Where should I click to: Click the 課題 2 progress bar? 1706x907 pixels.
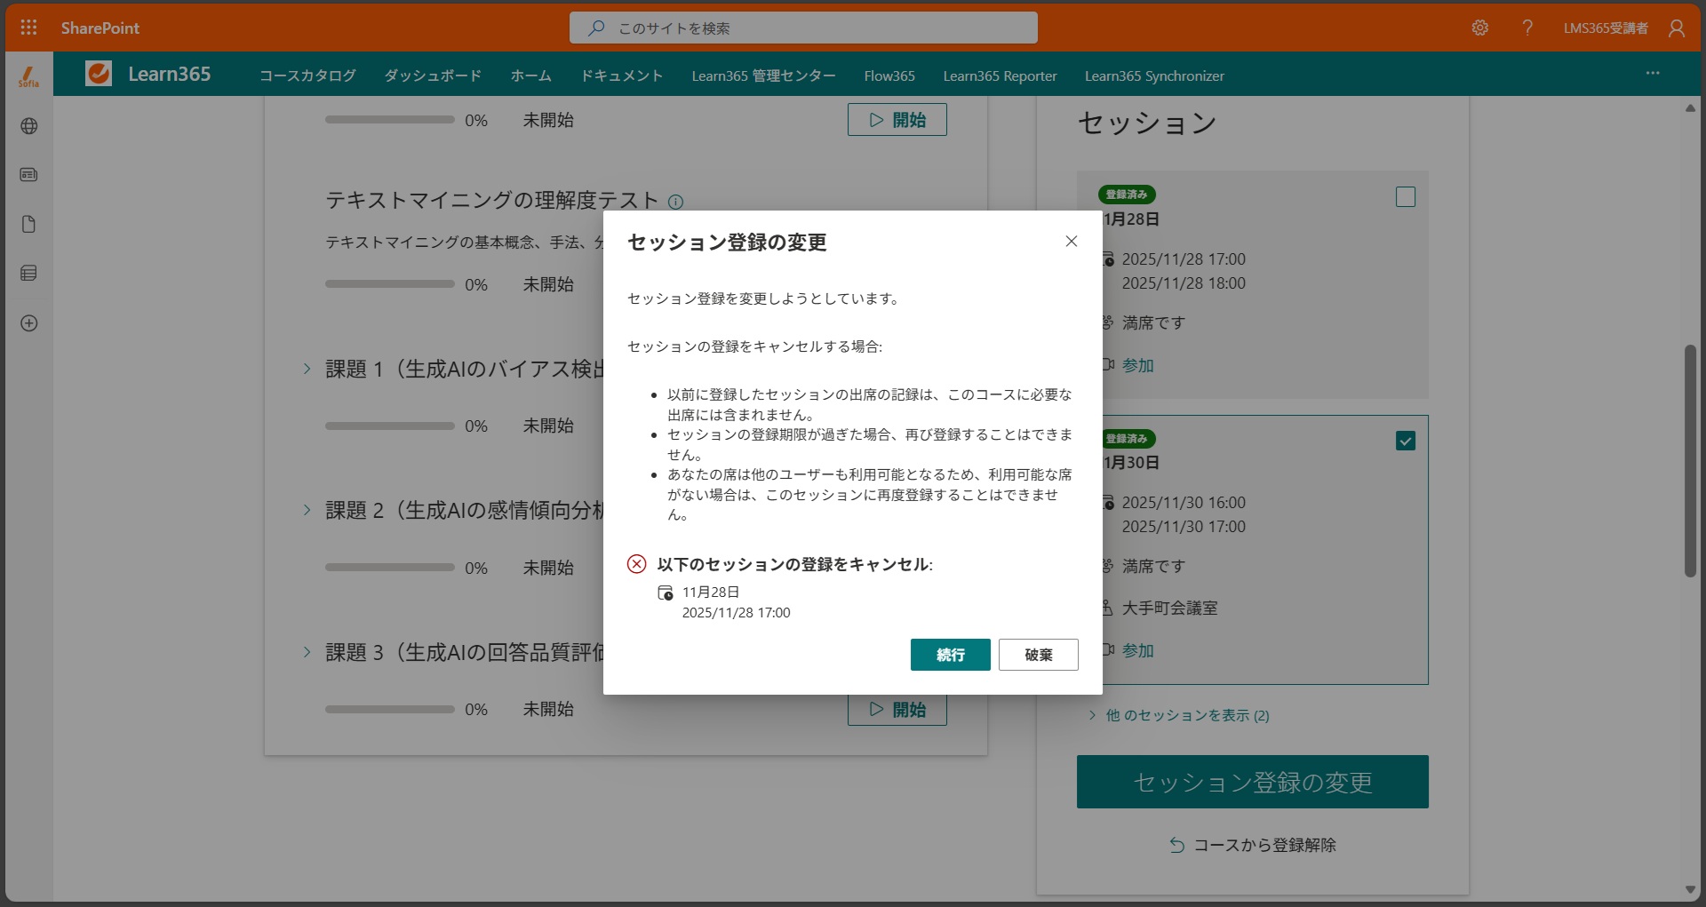click(389, 567)
